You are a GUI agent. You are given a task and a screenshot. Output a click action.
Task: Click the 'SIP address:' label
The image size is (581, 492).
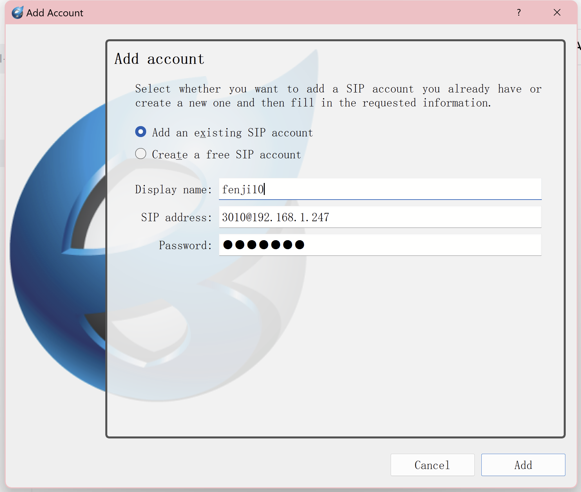tap(176, 217)
